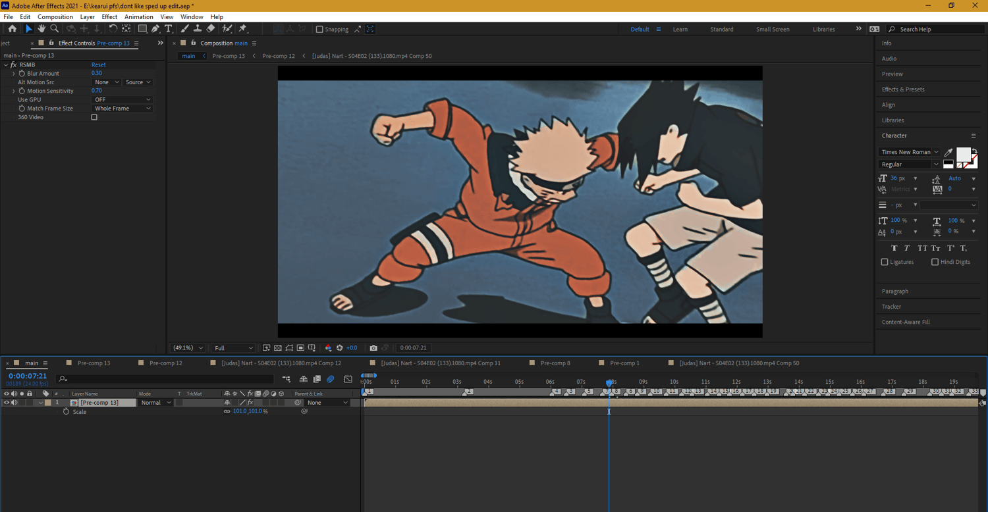
Task: Select the Horizontal Type tool
Action: coord(169,29)
